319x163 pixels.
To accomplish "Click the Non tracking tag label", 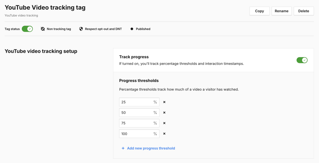I will pos(59,29).
